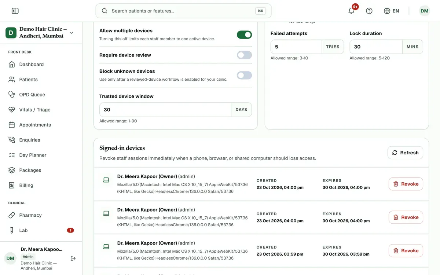Image resolution: width=440 pixels, height=275 pixels.
Task: Open the EN language selector
Action: (392, 11)
